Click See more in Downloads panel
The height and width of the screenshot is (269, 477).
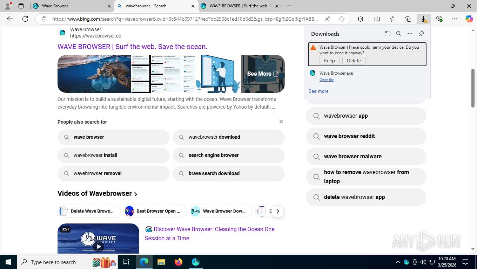(x=318, y=91)
